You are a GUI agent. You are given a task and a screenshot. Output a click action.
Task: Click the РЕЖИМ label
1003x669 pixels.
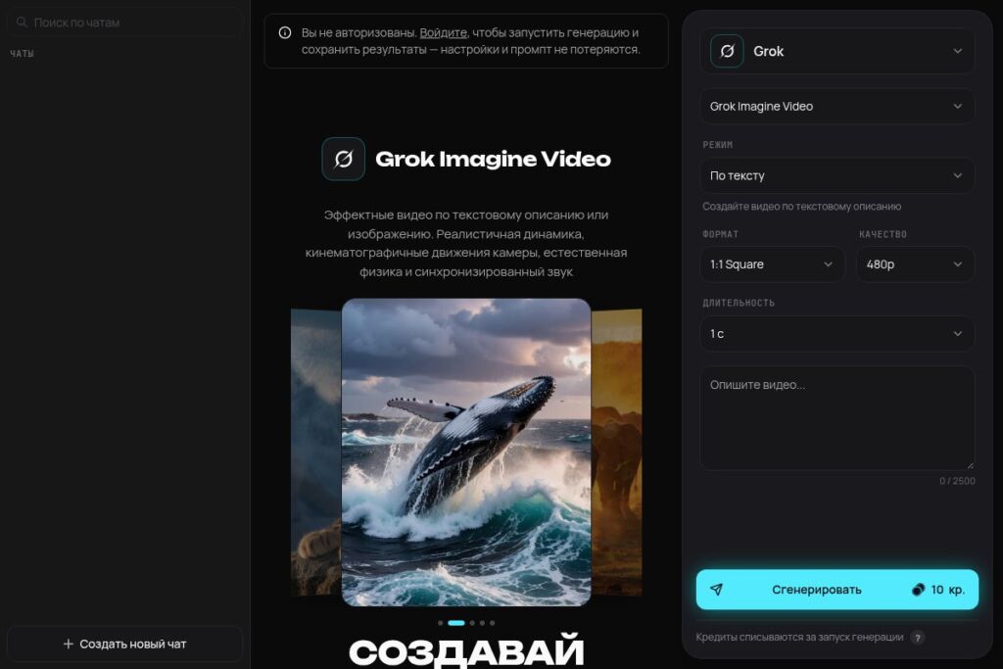718,145
